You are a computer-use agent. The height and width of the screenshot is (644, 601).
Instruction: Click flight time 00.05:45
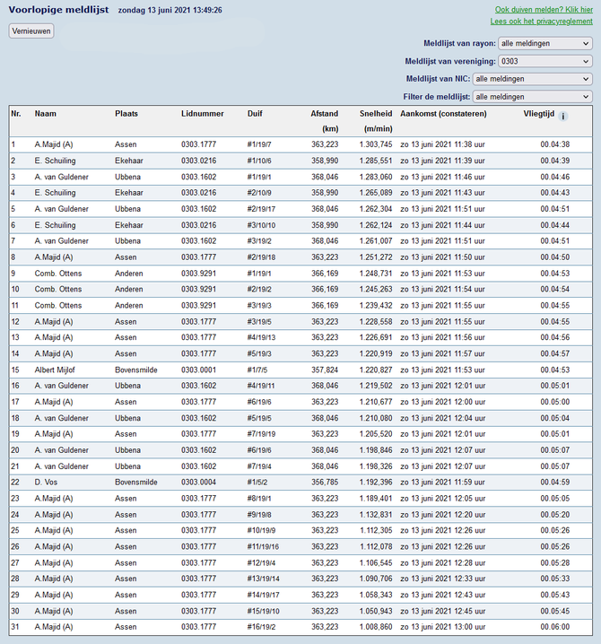(555, 611)
